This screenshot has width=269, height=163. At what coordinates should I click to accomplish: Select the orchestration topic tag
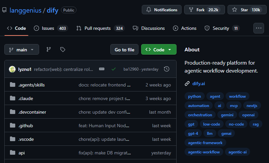click(x=200, y=115)
